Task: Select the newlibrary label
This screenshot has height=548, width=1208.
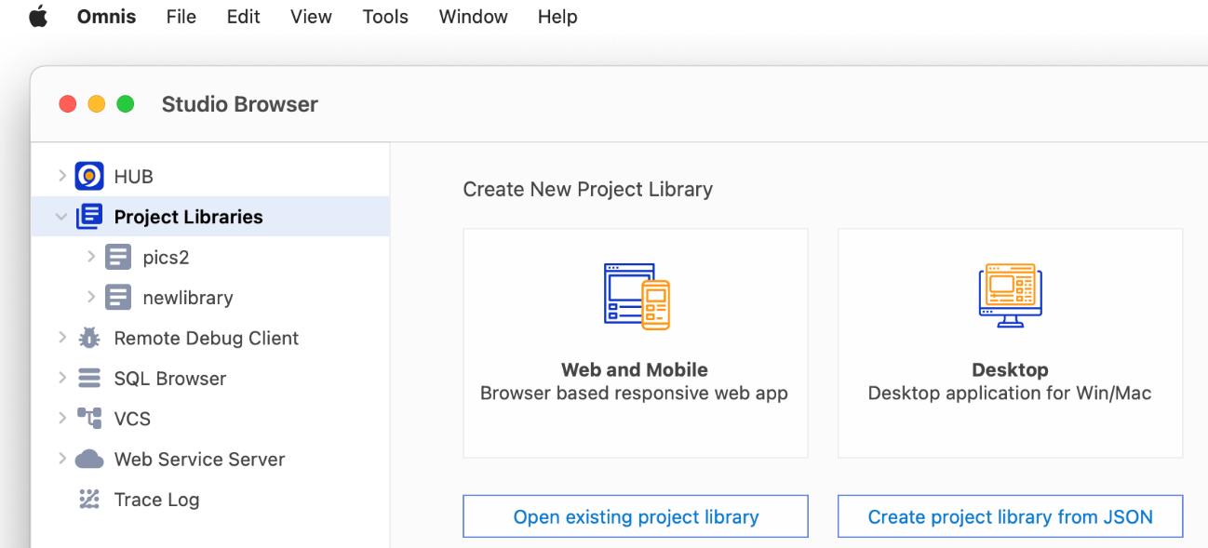Action: 188,298
